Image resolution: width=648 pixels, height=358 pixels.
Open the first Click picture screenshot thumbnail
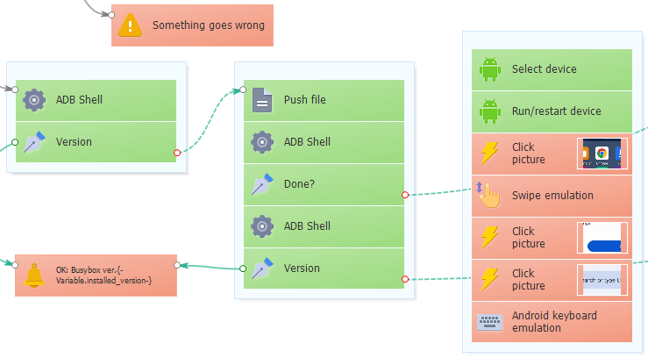point(602,154)
